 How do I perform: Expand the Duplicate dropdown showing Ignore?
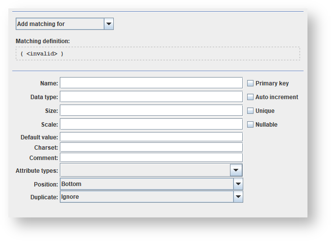(x=146, y=197)
